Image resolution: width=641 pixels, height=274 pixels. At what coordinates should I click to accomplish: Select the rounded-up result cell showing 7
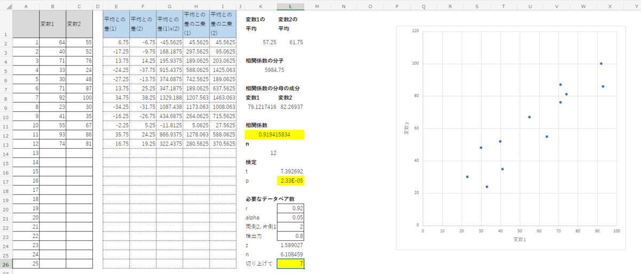291,264
